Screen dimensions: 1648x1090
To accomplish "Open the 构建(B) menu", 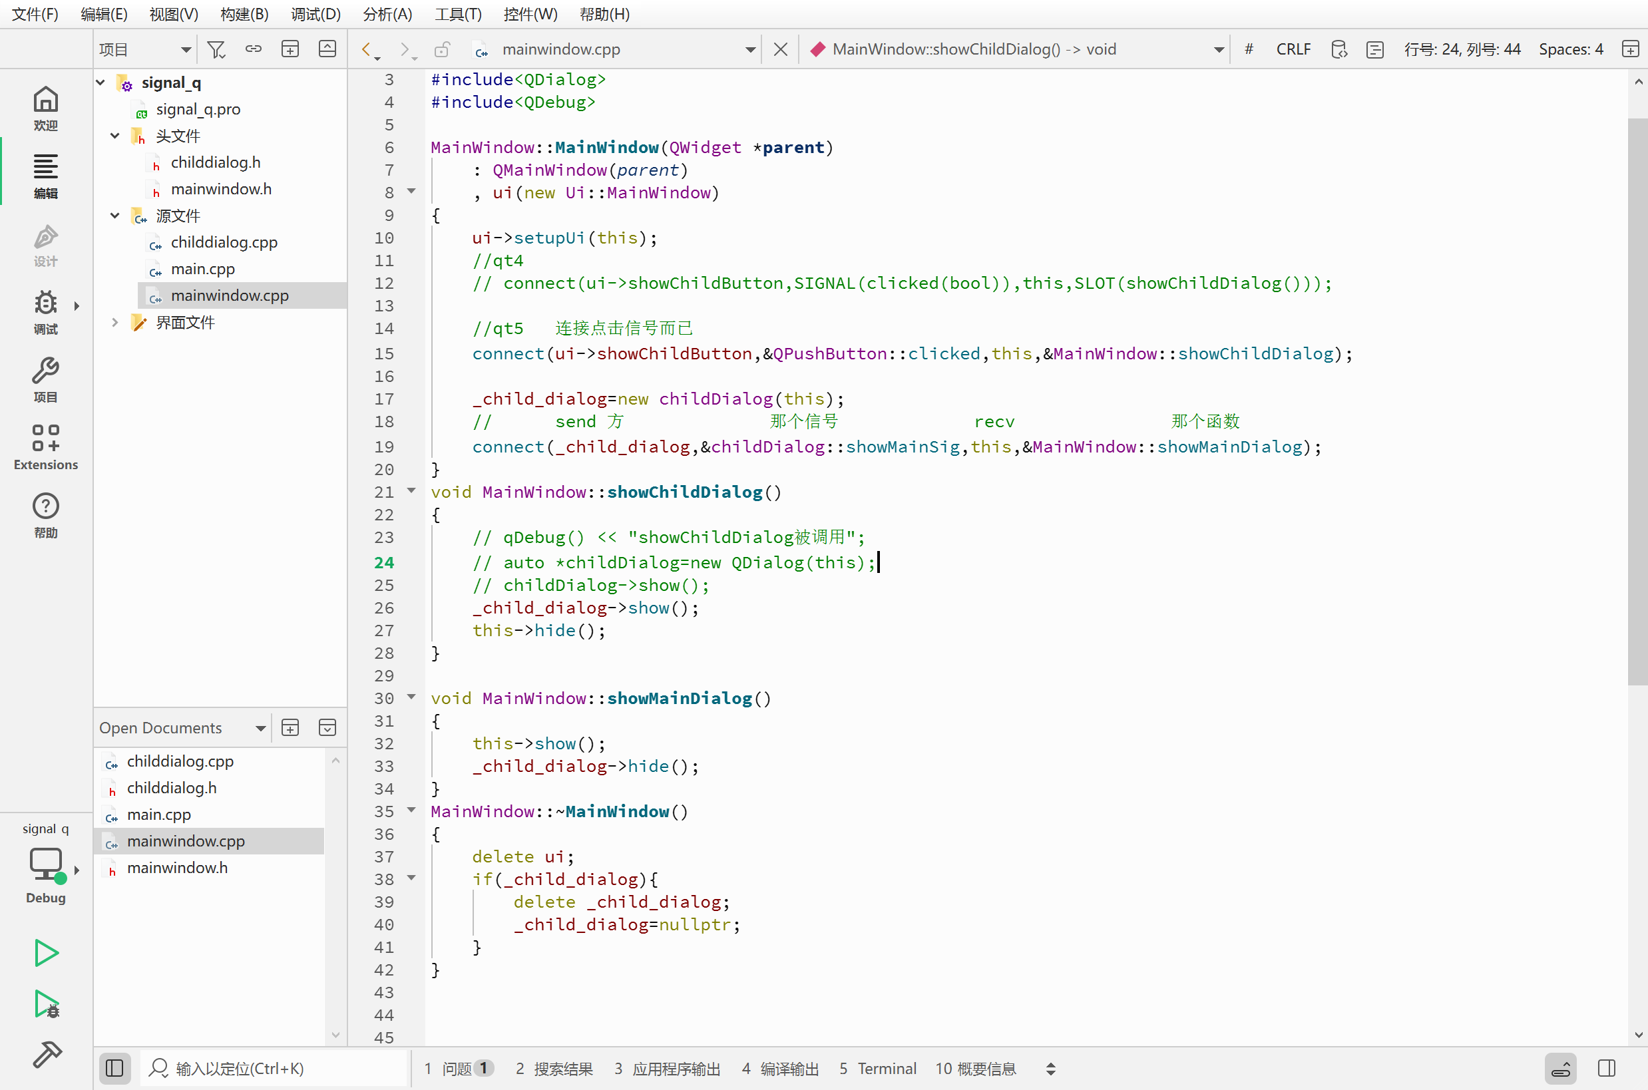I will [244, 14].
